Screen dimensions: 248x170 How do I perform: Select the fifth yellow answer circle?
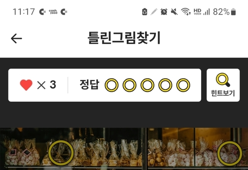click(183, 85)
